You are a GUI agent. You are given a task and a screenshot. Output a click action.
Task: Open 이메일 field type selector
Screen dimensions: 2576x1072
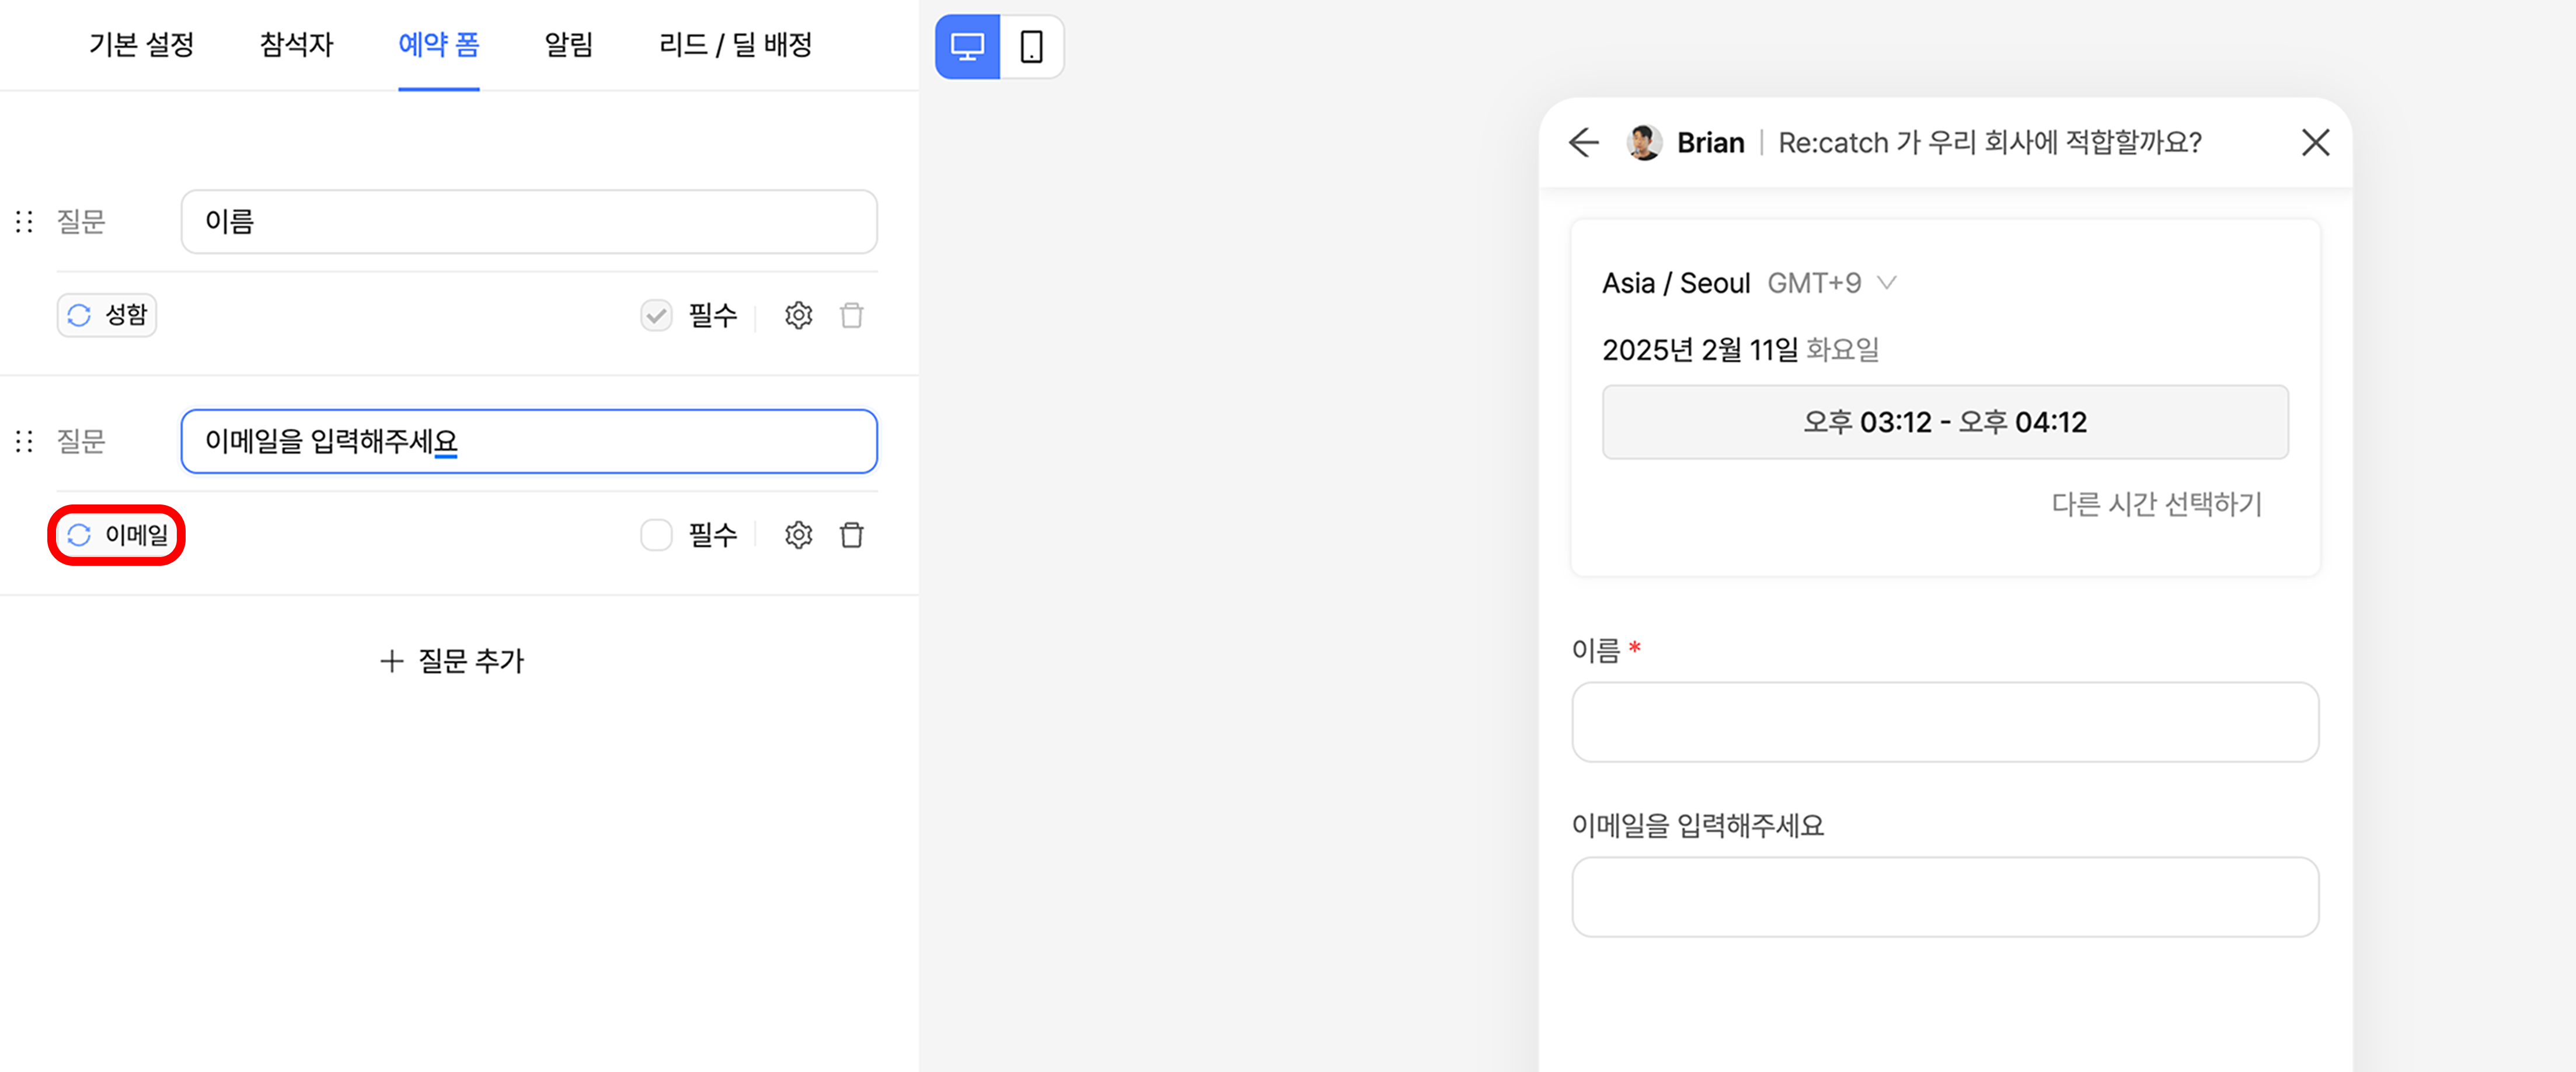point(117,535)
